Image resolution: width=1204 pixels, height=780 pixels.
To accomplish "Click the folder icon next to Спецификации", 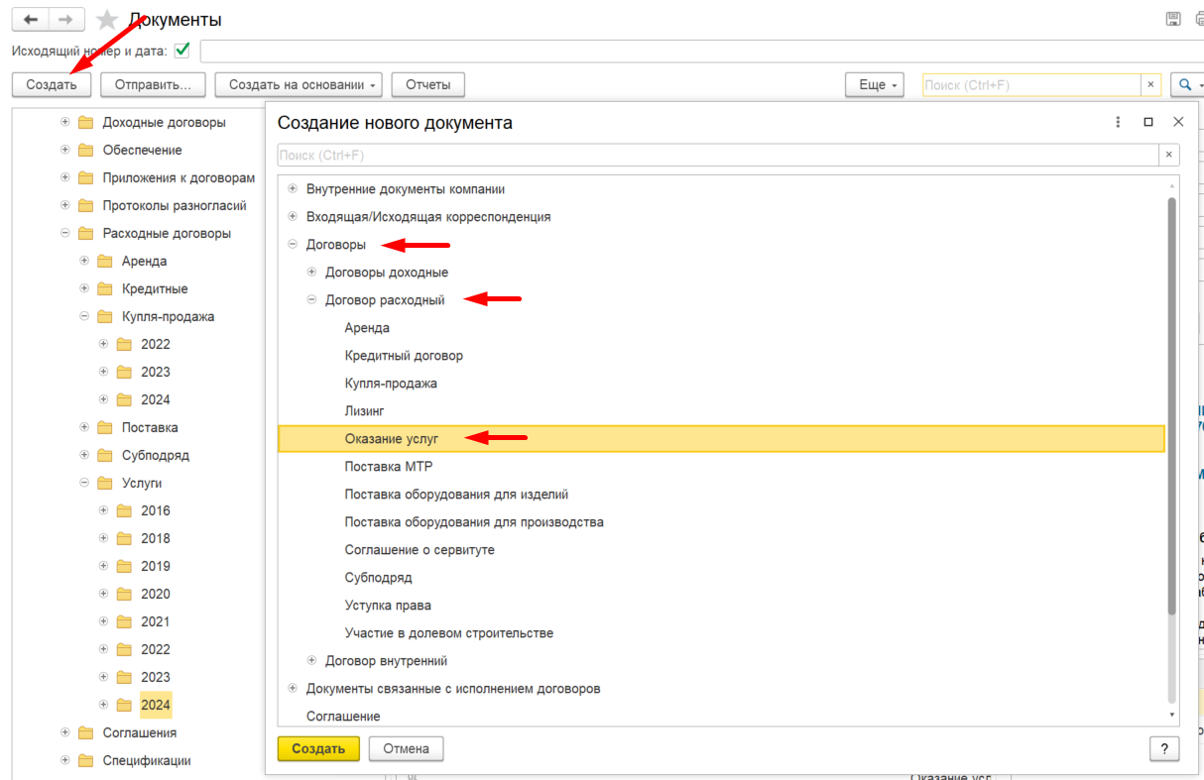I will click(85, 761).
